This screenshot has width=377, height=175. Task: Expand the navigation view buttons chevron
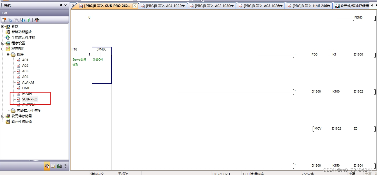pyautogui.click(x=66, y=166)
